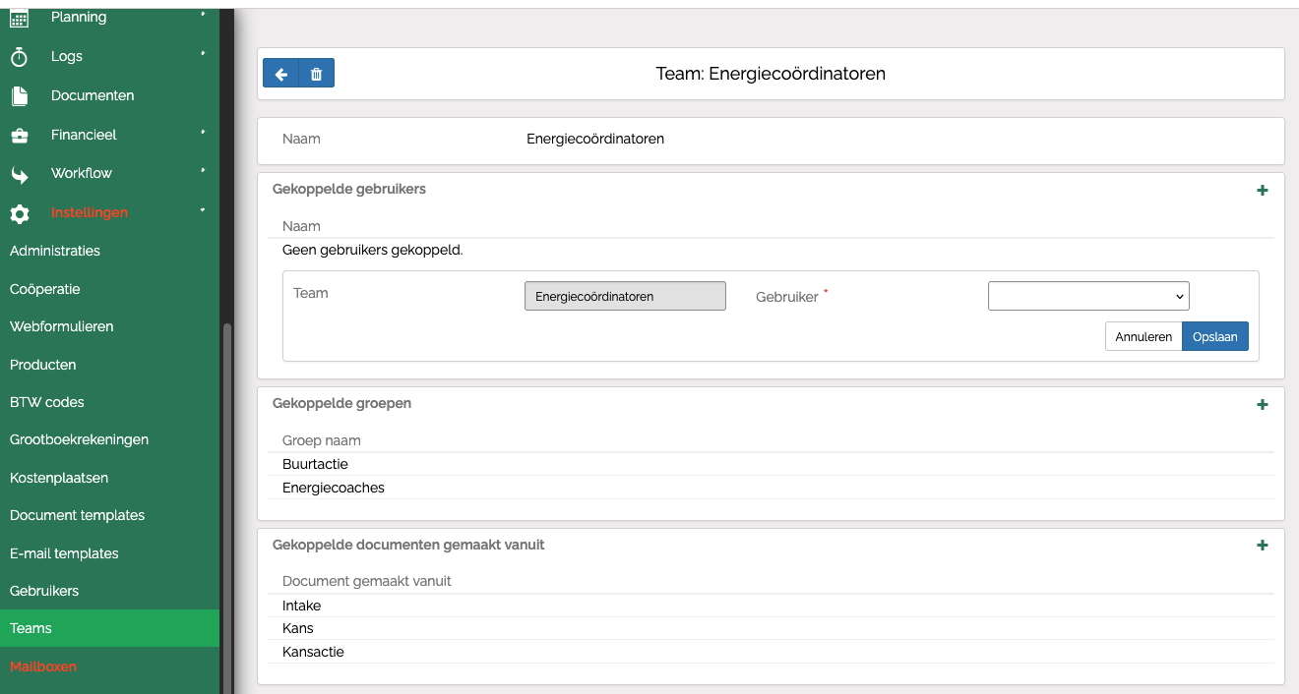This screenshot has height=694, width=1299.
Task: Click the Instellingen gear icon
Action: [20, 213]
